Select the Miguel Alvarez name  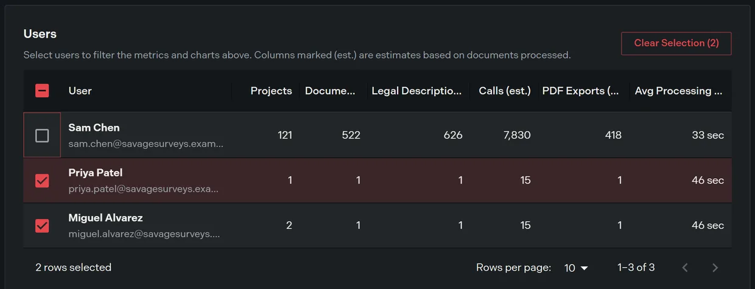[105, 218]
